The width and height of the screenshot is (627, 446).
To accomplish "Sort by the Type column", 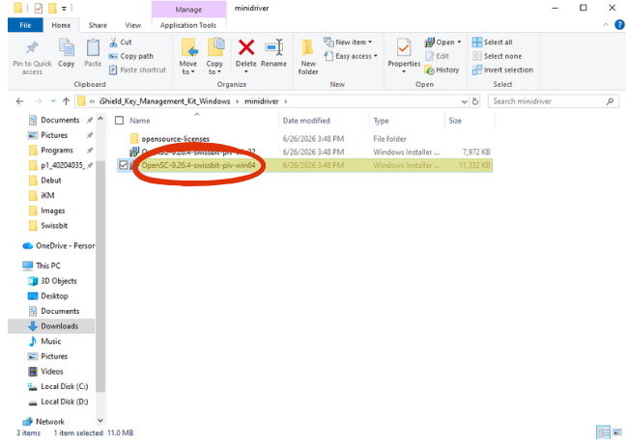I will (381, 121).
